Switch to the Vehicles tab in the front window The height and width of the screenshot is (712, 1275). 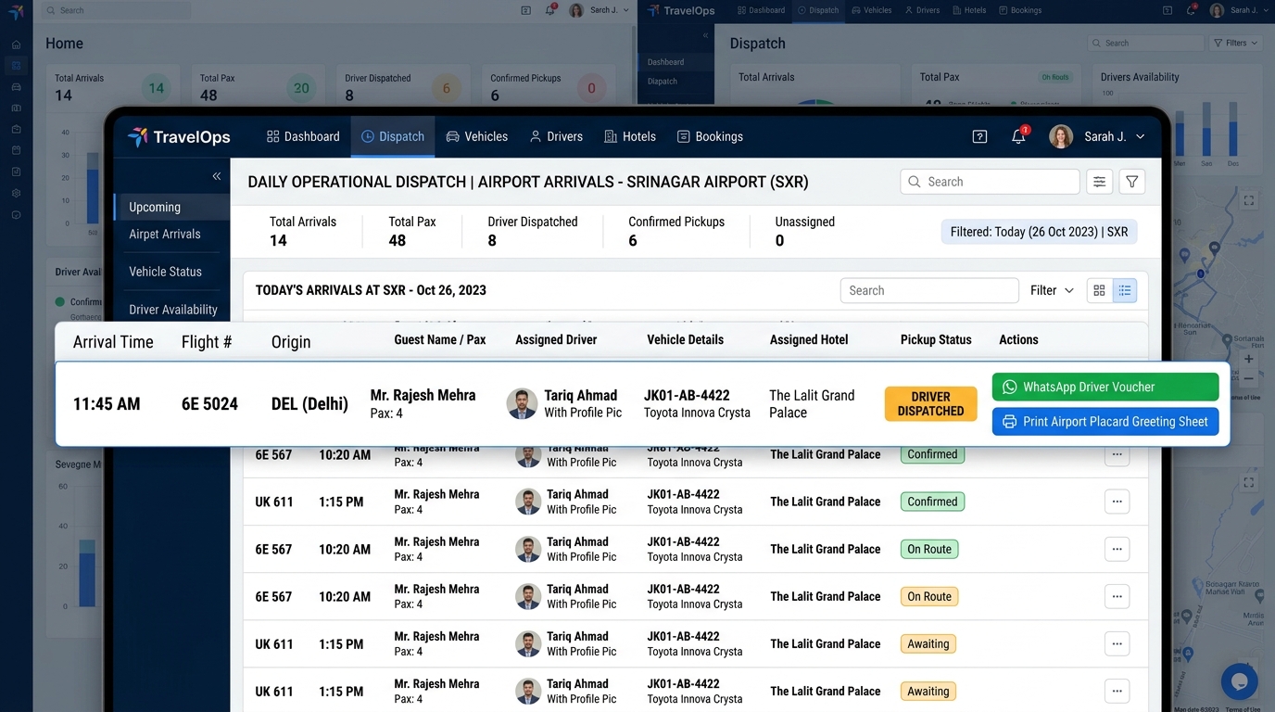click(x=477, y=136)
